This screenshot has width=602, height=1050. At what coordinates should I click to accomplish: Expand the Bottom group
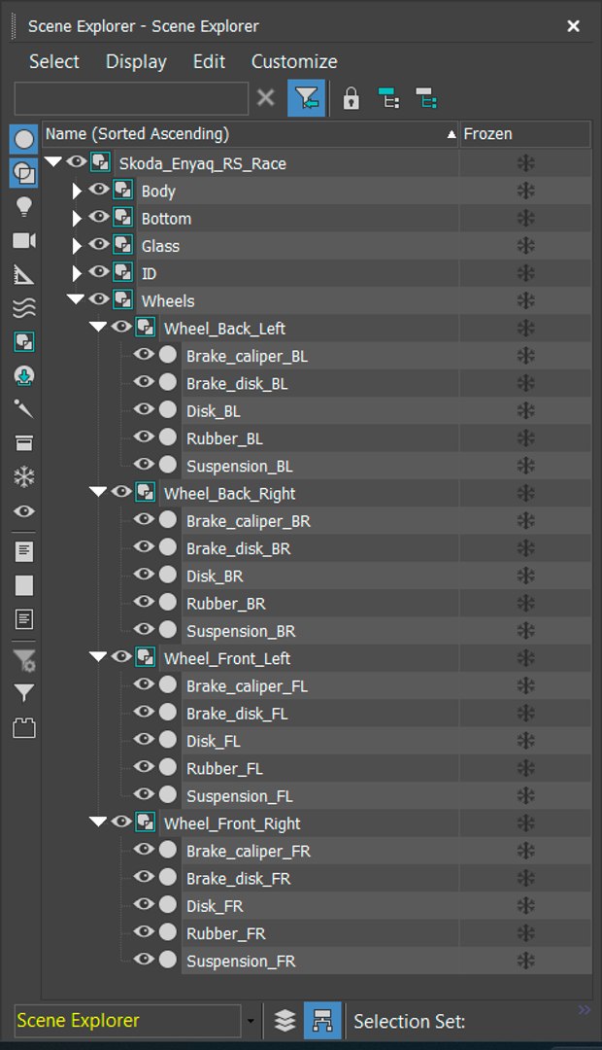coord(77,219)
